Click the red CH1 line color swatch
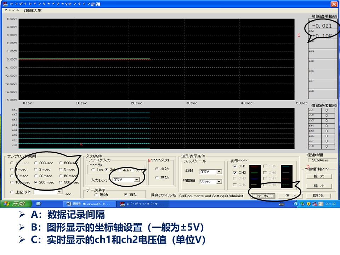Viewport: 340px width, 255px height. coord(255,167)
